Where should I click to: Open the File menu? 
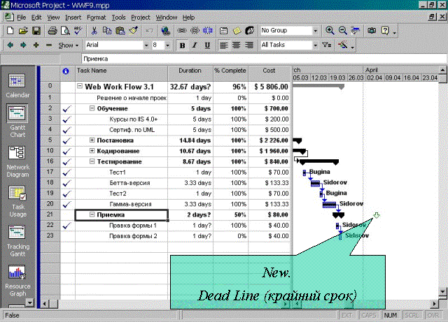(x=22, y=17)
